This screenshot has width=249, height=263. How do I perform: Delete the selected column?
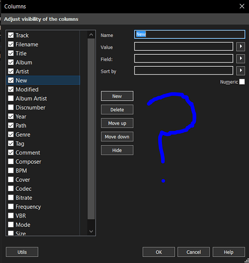117,109
